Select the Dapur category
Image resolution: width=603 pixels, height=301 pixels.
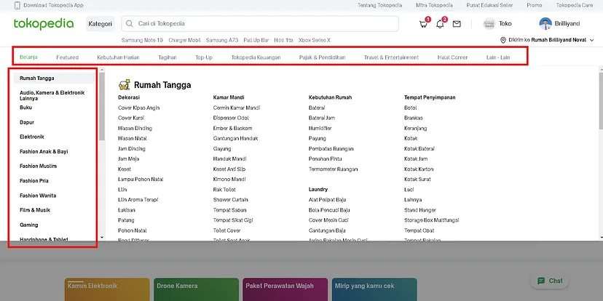tap(27, 122)
